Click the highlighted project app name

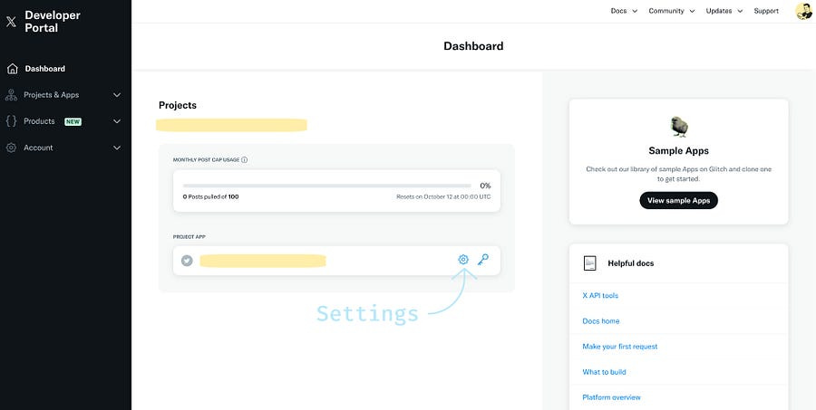click(x=263, y=261)
